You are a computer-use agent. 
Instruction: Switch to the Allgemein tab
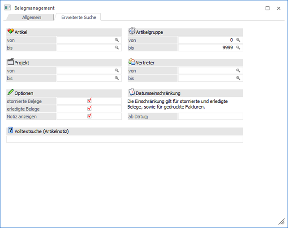32,17
